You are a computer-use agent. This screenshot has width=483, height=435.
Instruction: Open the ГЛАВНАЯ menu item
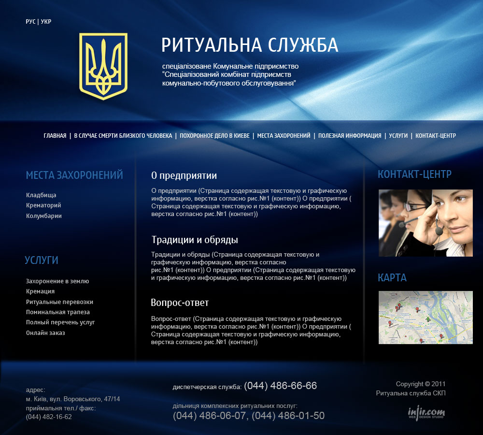55,136
